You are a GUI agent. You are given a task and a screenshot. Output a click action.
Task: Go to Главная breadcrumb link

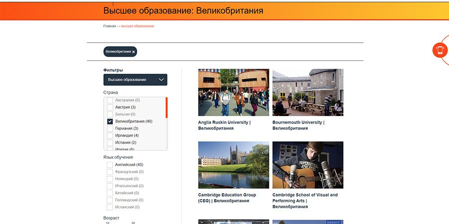[x=109, y=26]
